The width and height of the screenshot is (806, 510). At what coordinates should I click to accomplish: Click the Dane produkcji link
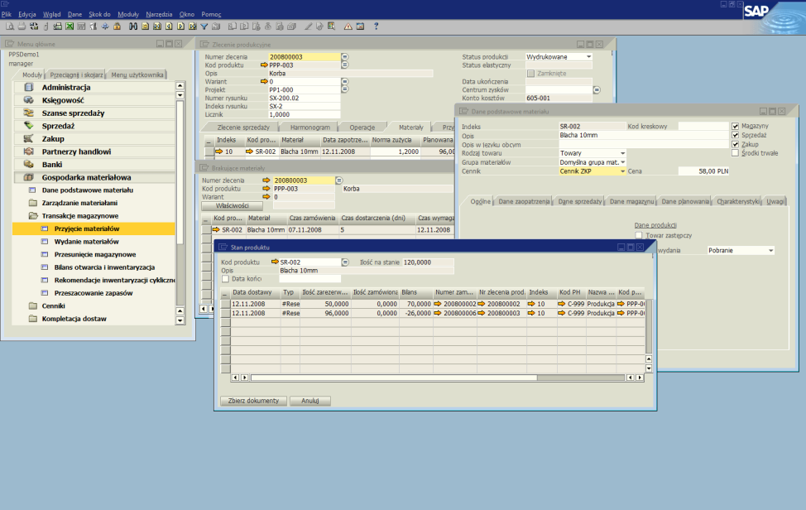[655, 225]
